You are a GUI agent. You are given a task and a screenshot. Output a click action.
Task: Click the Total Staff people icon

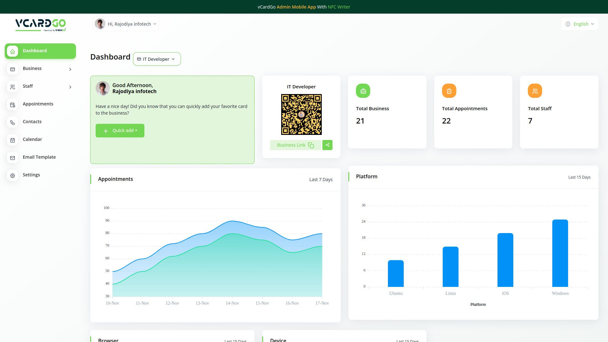pos(535,91)
